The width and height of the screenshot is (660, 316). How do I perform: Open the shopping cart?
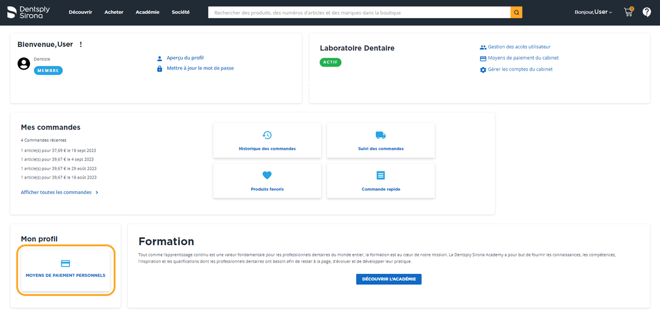[629, 12]
